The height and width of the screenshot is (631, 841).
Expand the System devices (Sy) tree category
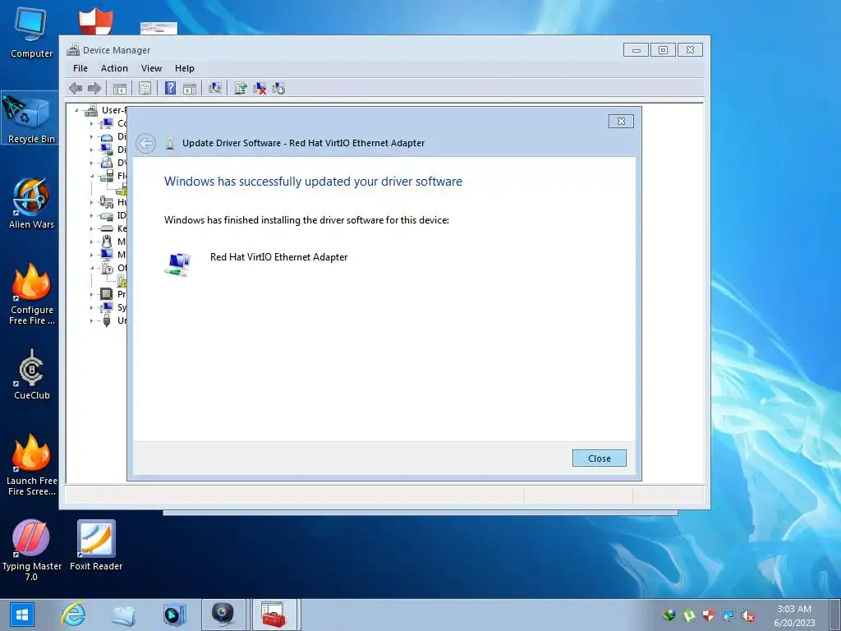[91, 308]
